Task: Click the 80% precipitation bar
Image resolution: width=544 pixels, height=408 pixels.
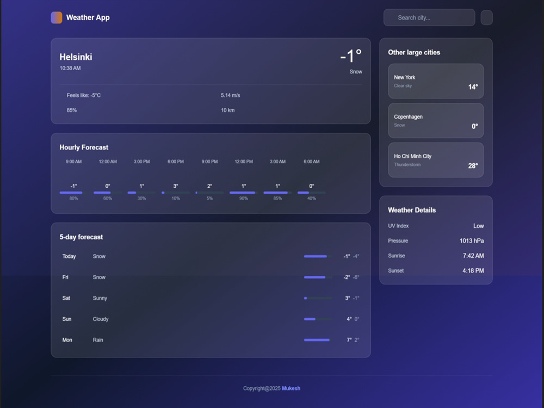Action: pyautogui.click(x=73, y=193)
